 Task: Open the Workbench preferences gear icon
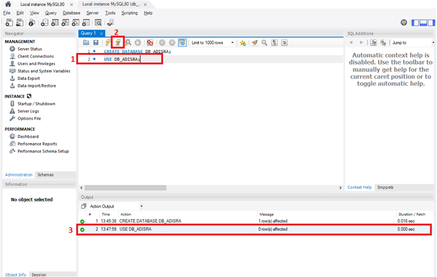pos(403,23)
